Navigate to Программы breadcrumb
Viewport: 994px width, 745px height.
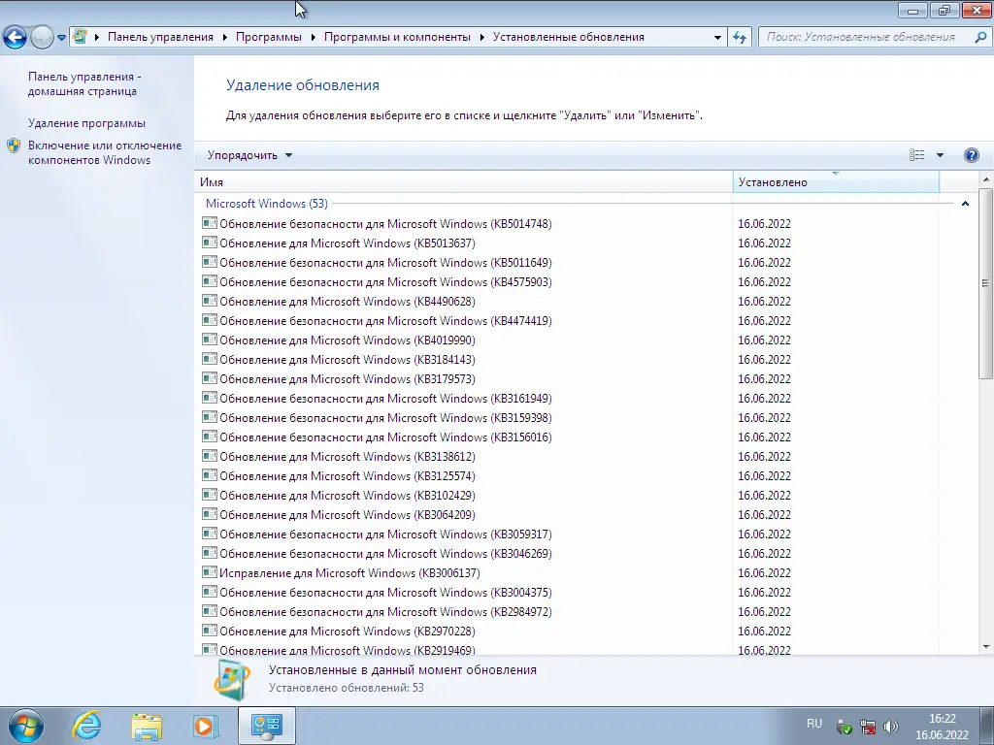(269, 37)
